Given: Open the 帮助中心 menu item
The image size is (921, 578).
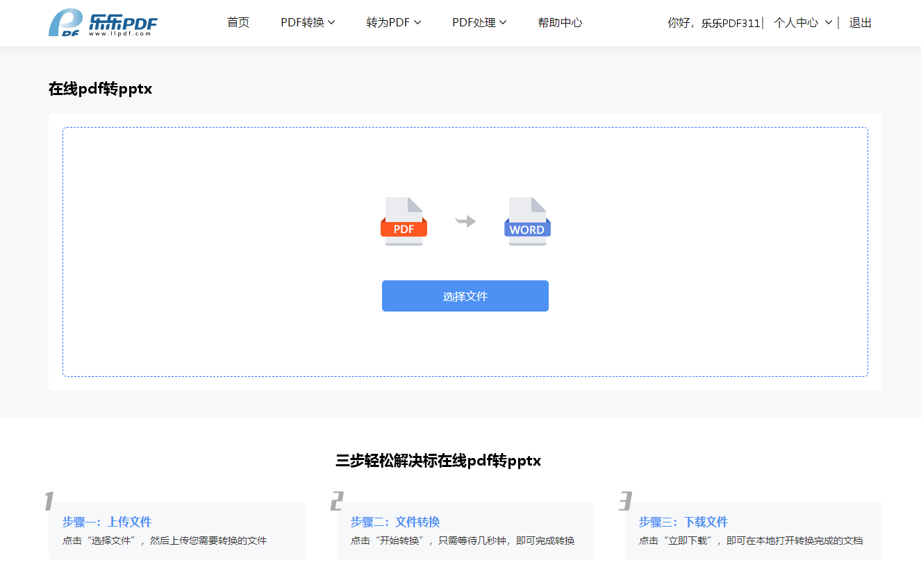Looking at the screenshot, I should (560, 23).
